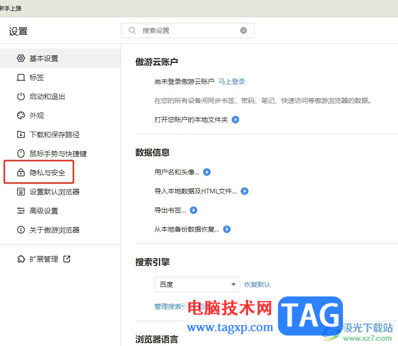The height and width of the screenshot is (346, 398).
Task: Click arrow next to 从本地备份数据恢复
Action: pos(227,229)
